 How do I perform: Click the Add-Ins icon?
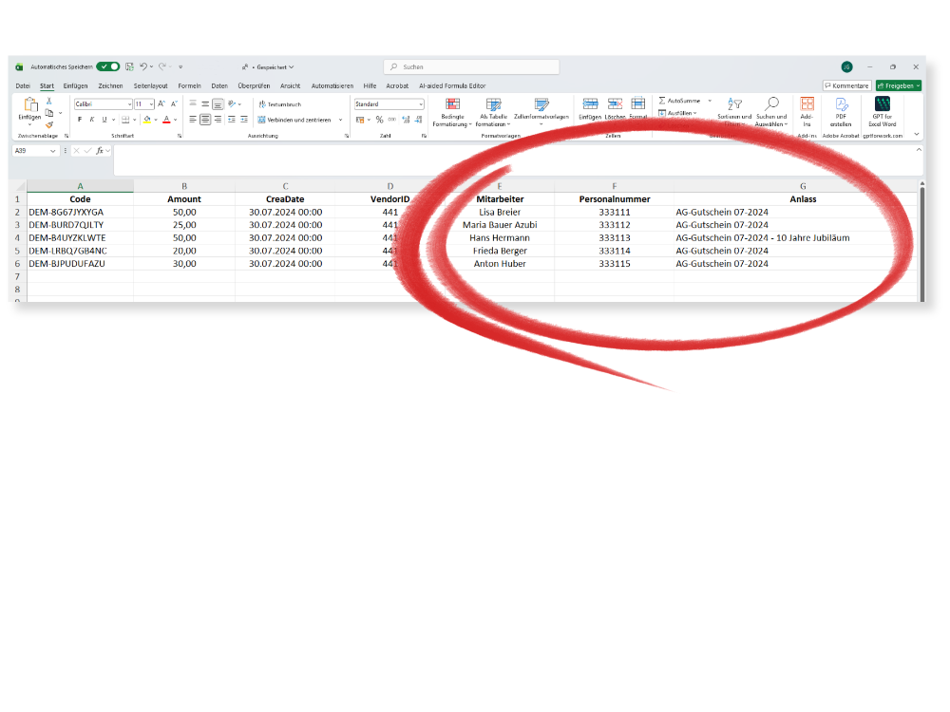[807, 104]
